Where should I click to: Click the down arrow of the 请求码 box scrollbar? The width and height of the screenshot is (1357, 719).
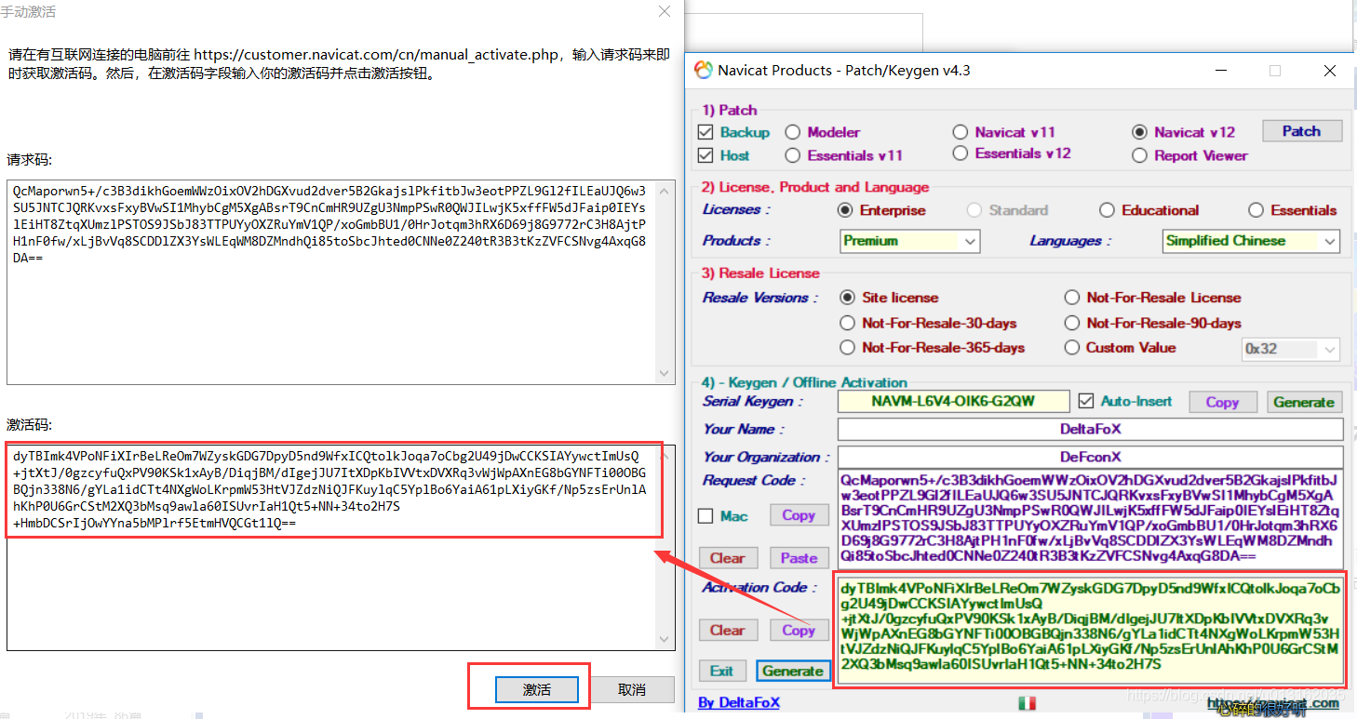coord(665,373)
